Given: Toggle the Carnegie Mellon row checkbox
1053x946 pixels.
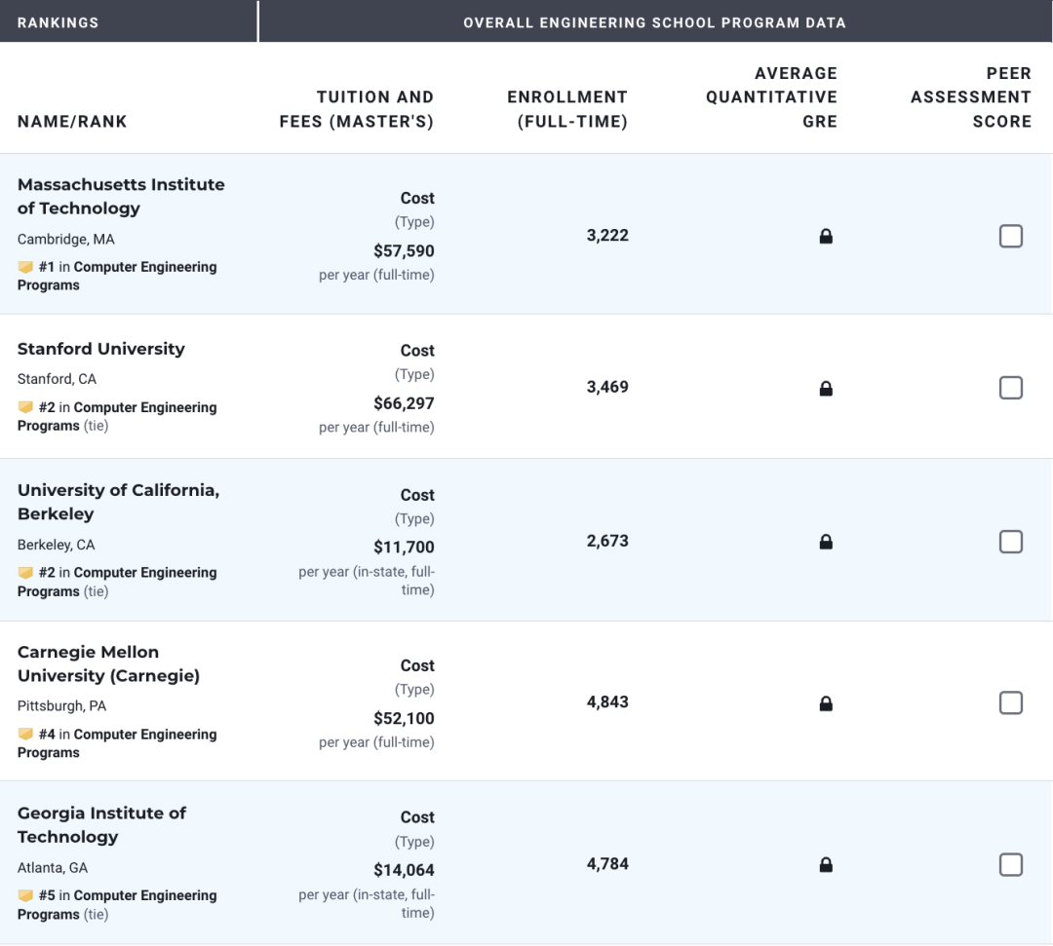Looking at the screenshot, I should coord(1011,702).
